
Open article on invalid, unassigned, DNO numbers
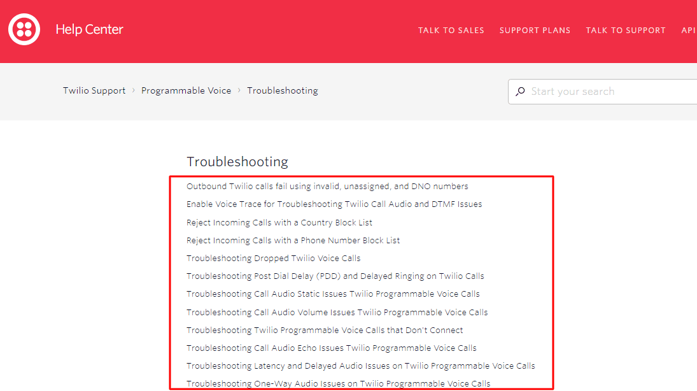[x=327, y=187]
